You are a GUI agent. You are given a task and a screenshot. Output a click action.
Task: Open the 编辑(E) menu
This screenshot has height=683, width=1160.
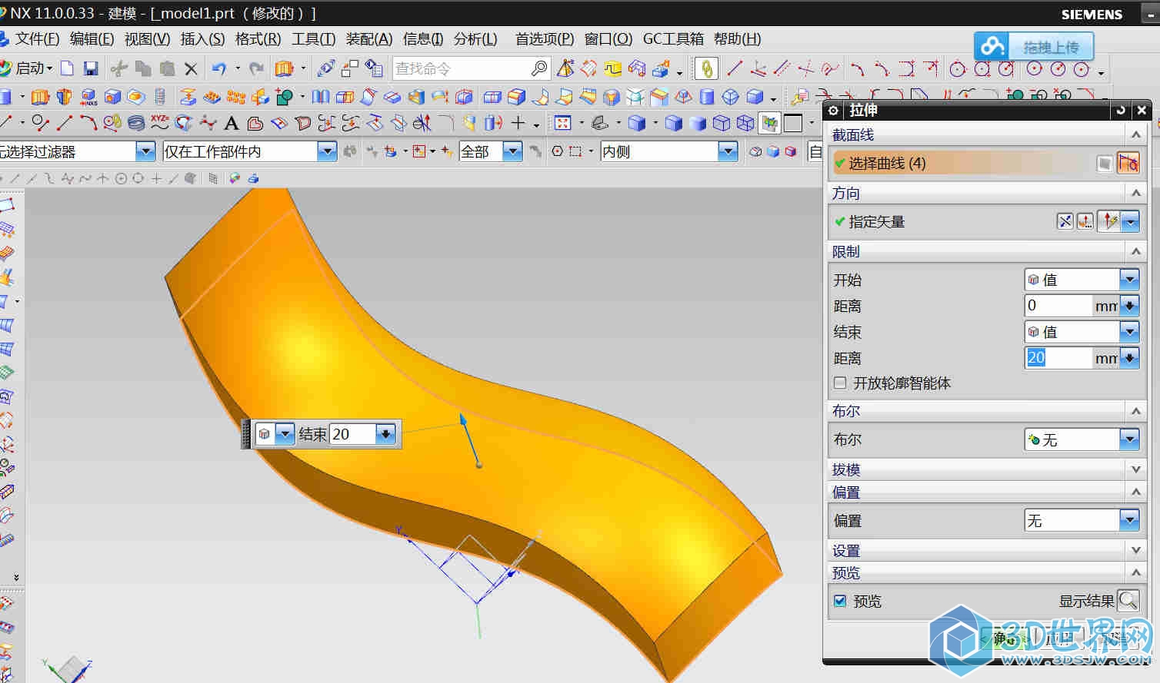click(92, 38)
